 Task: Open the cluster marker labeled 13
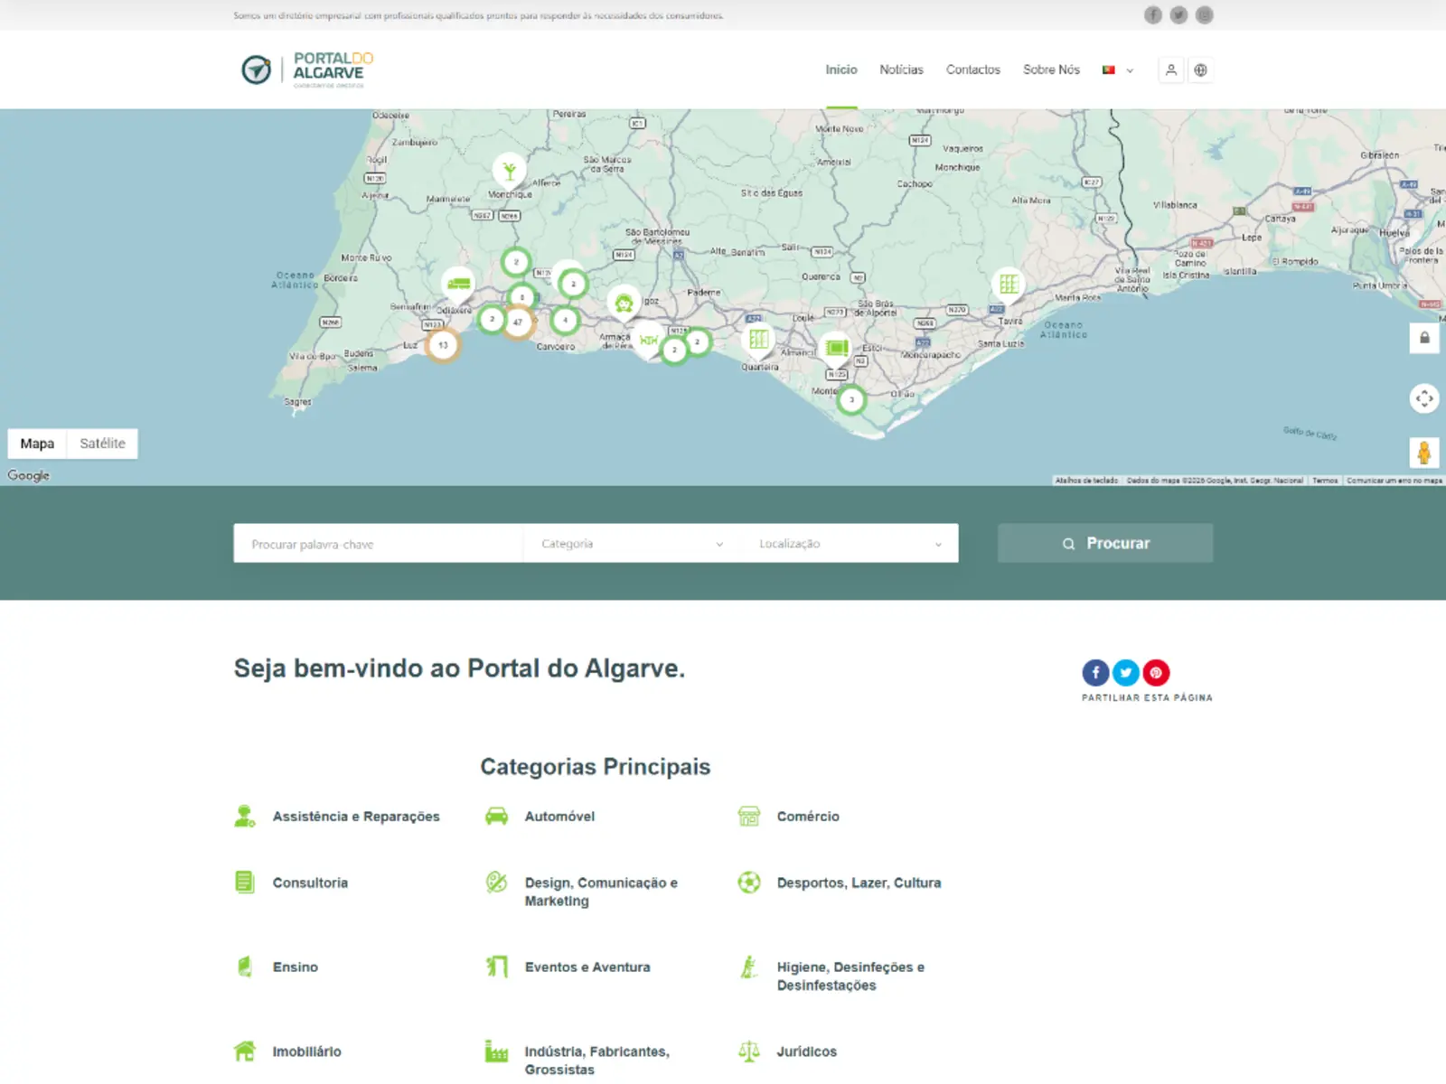pyautogui.click(x=443, y=345)
